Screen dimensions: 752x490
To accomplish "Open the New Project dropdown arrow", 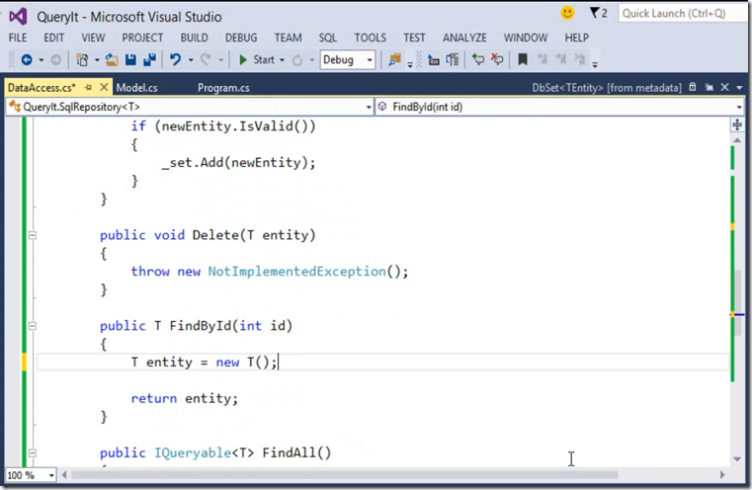I will tap(97, 60).
